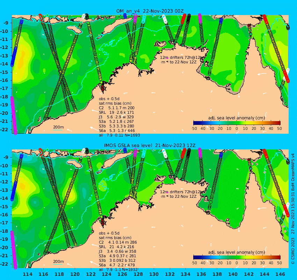The image size is (297, 280).
Task: Click 'obs + 0.5d' in the top panel
Action: pyautogui.click(x=109, y=99)
